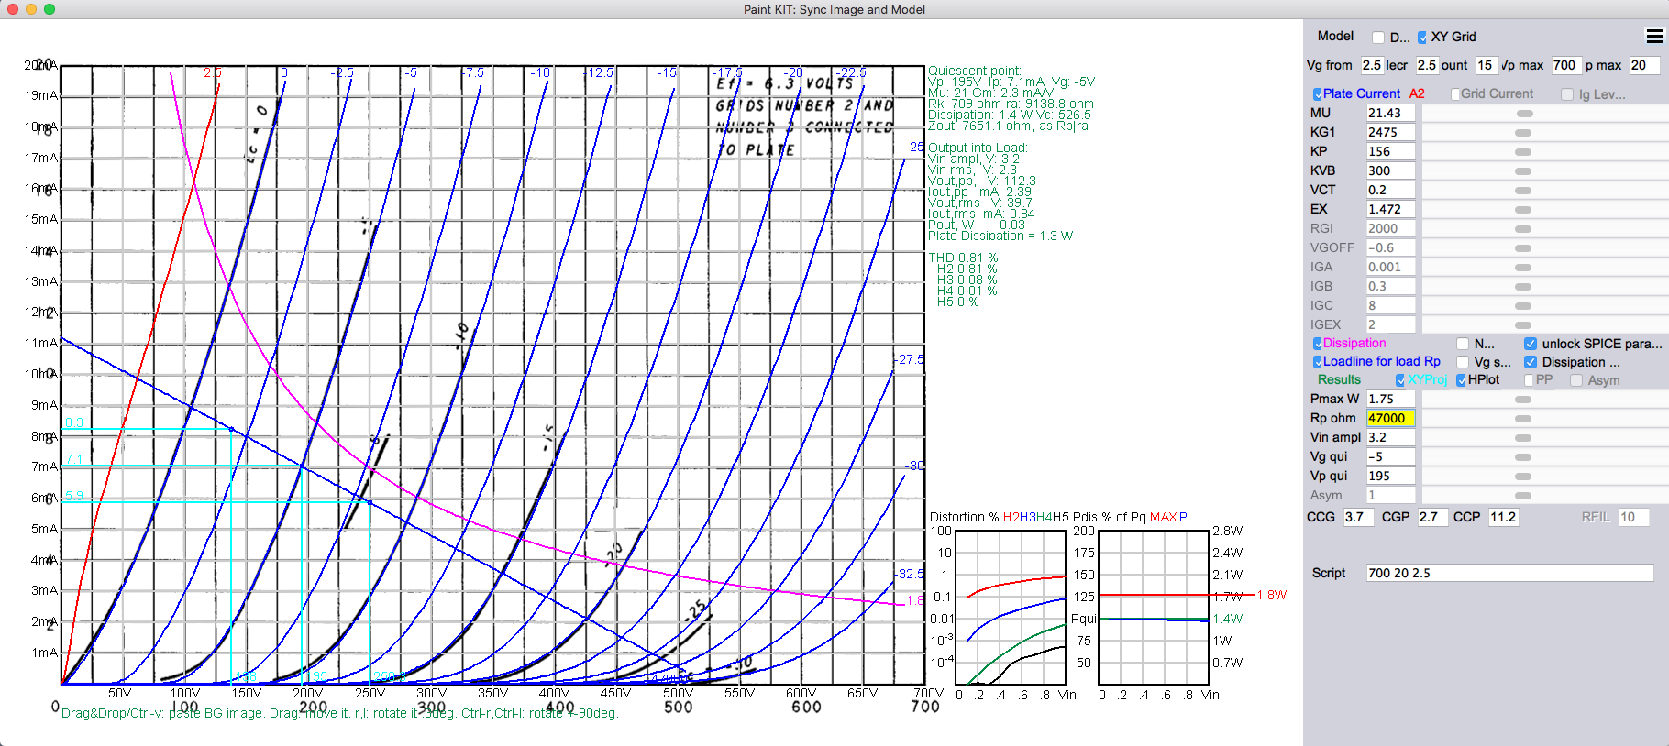Adjust the Vin ampl slider handle
This screenshot has width=1669, height=746.
point(1524,438)
